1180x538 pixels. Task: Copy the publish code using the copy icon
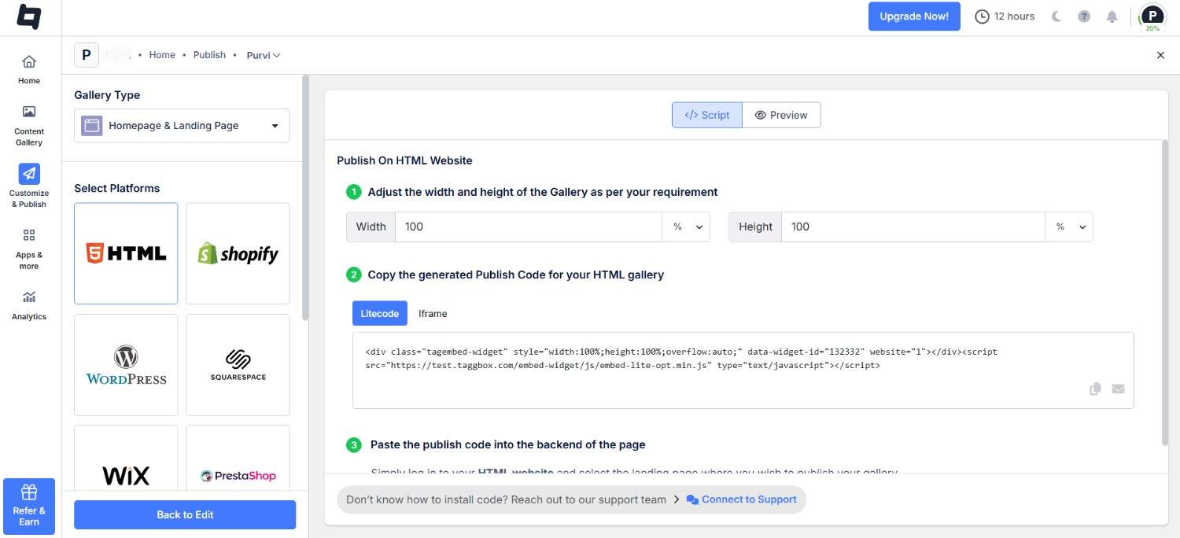coord(1094,388)
